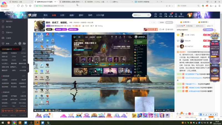222x125 pixels.
Task: Open the followed channels heart icon
Action: [161, 15]
